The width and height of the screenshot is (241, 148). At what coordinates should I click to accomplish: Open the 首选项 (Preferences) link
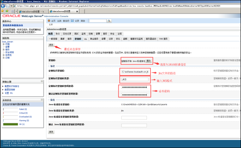pyautogui.click(x=66, y=21)
